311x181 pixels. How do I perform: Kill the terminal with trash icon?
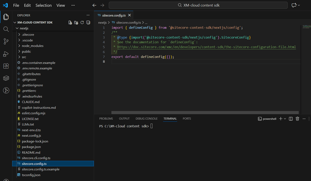[x=297, y=119]
